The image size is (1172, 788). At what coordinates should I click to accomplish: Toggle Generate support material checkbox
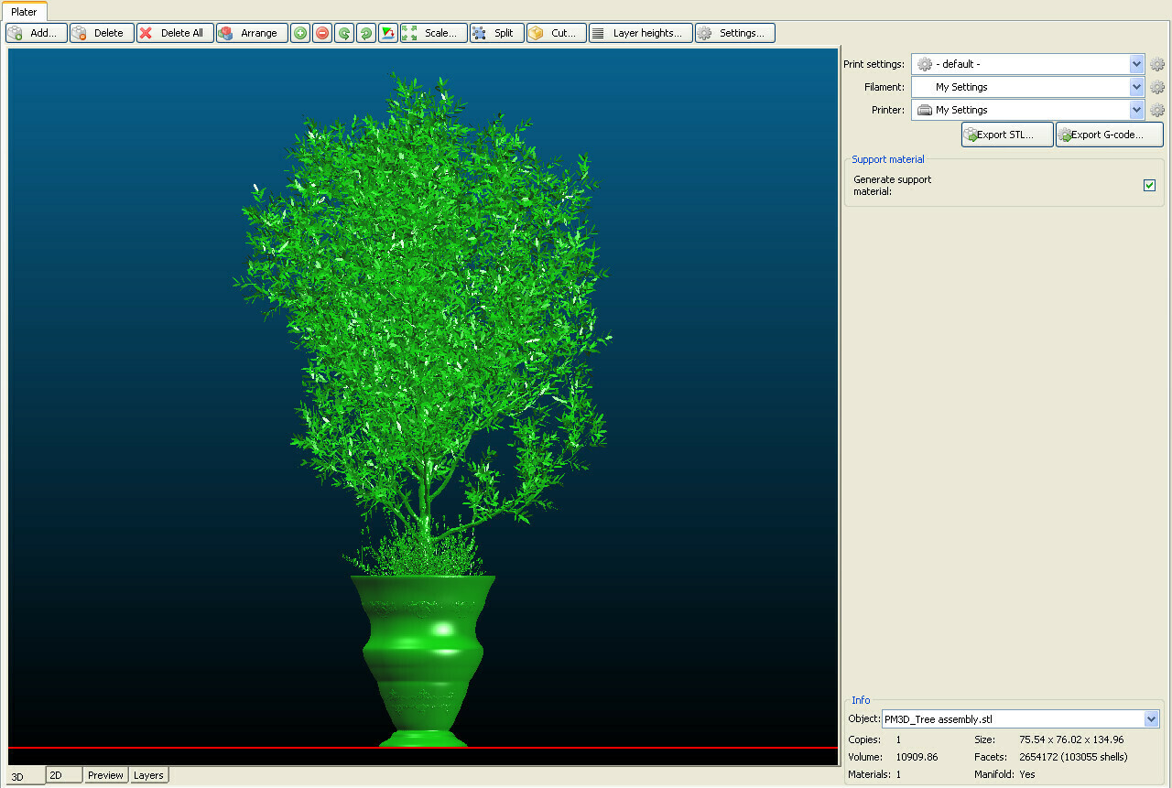pyautogui.click(x=1149, y=186)
